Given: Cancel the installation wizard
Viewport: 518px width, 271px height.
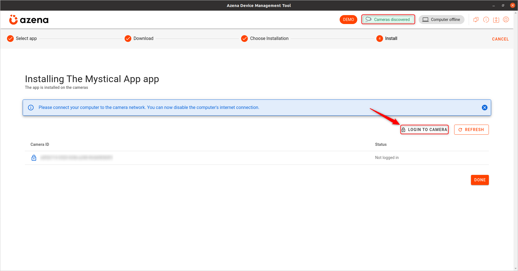Looking at the screenshot, I should click(500, 39).
